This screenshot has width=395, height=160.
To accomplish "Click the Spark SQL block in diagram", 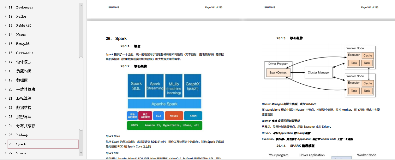I will pos(136,86).
